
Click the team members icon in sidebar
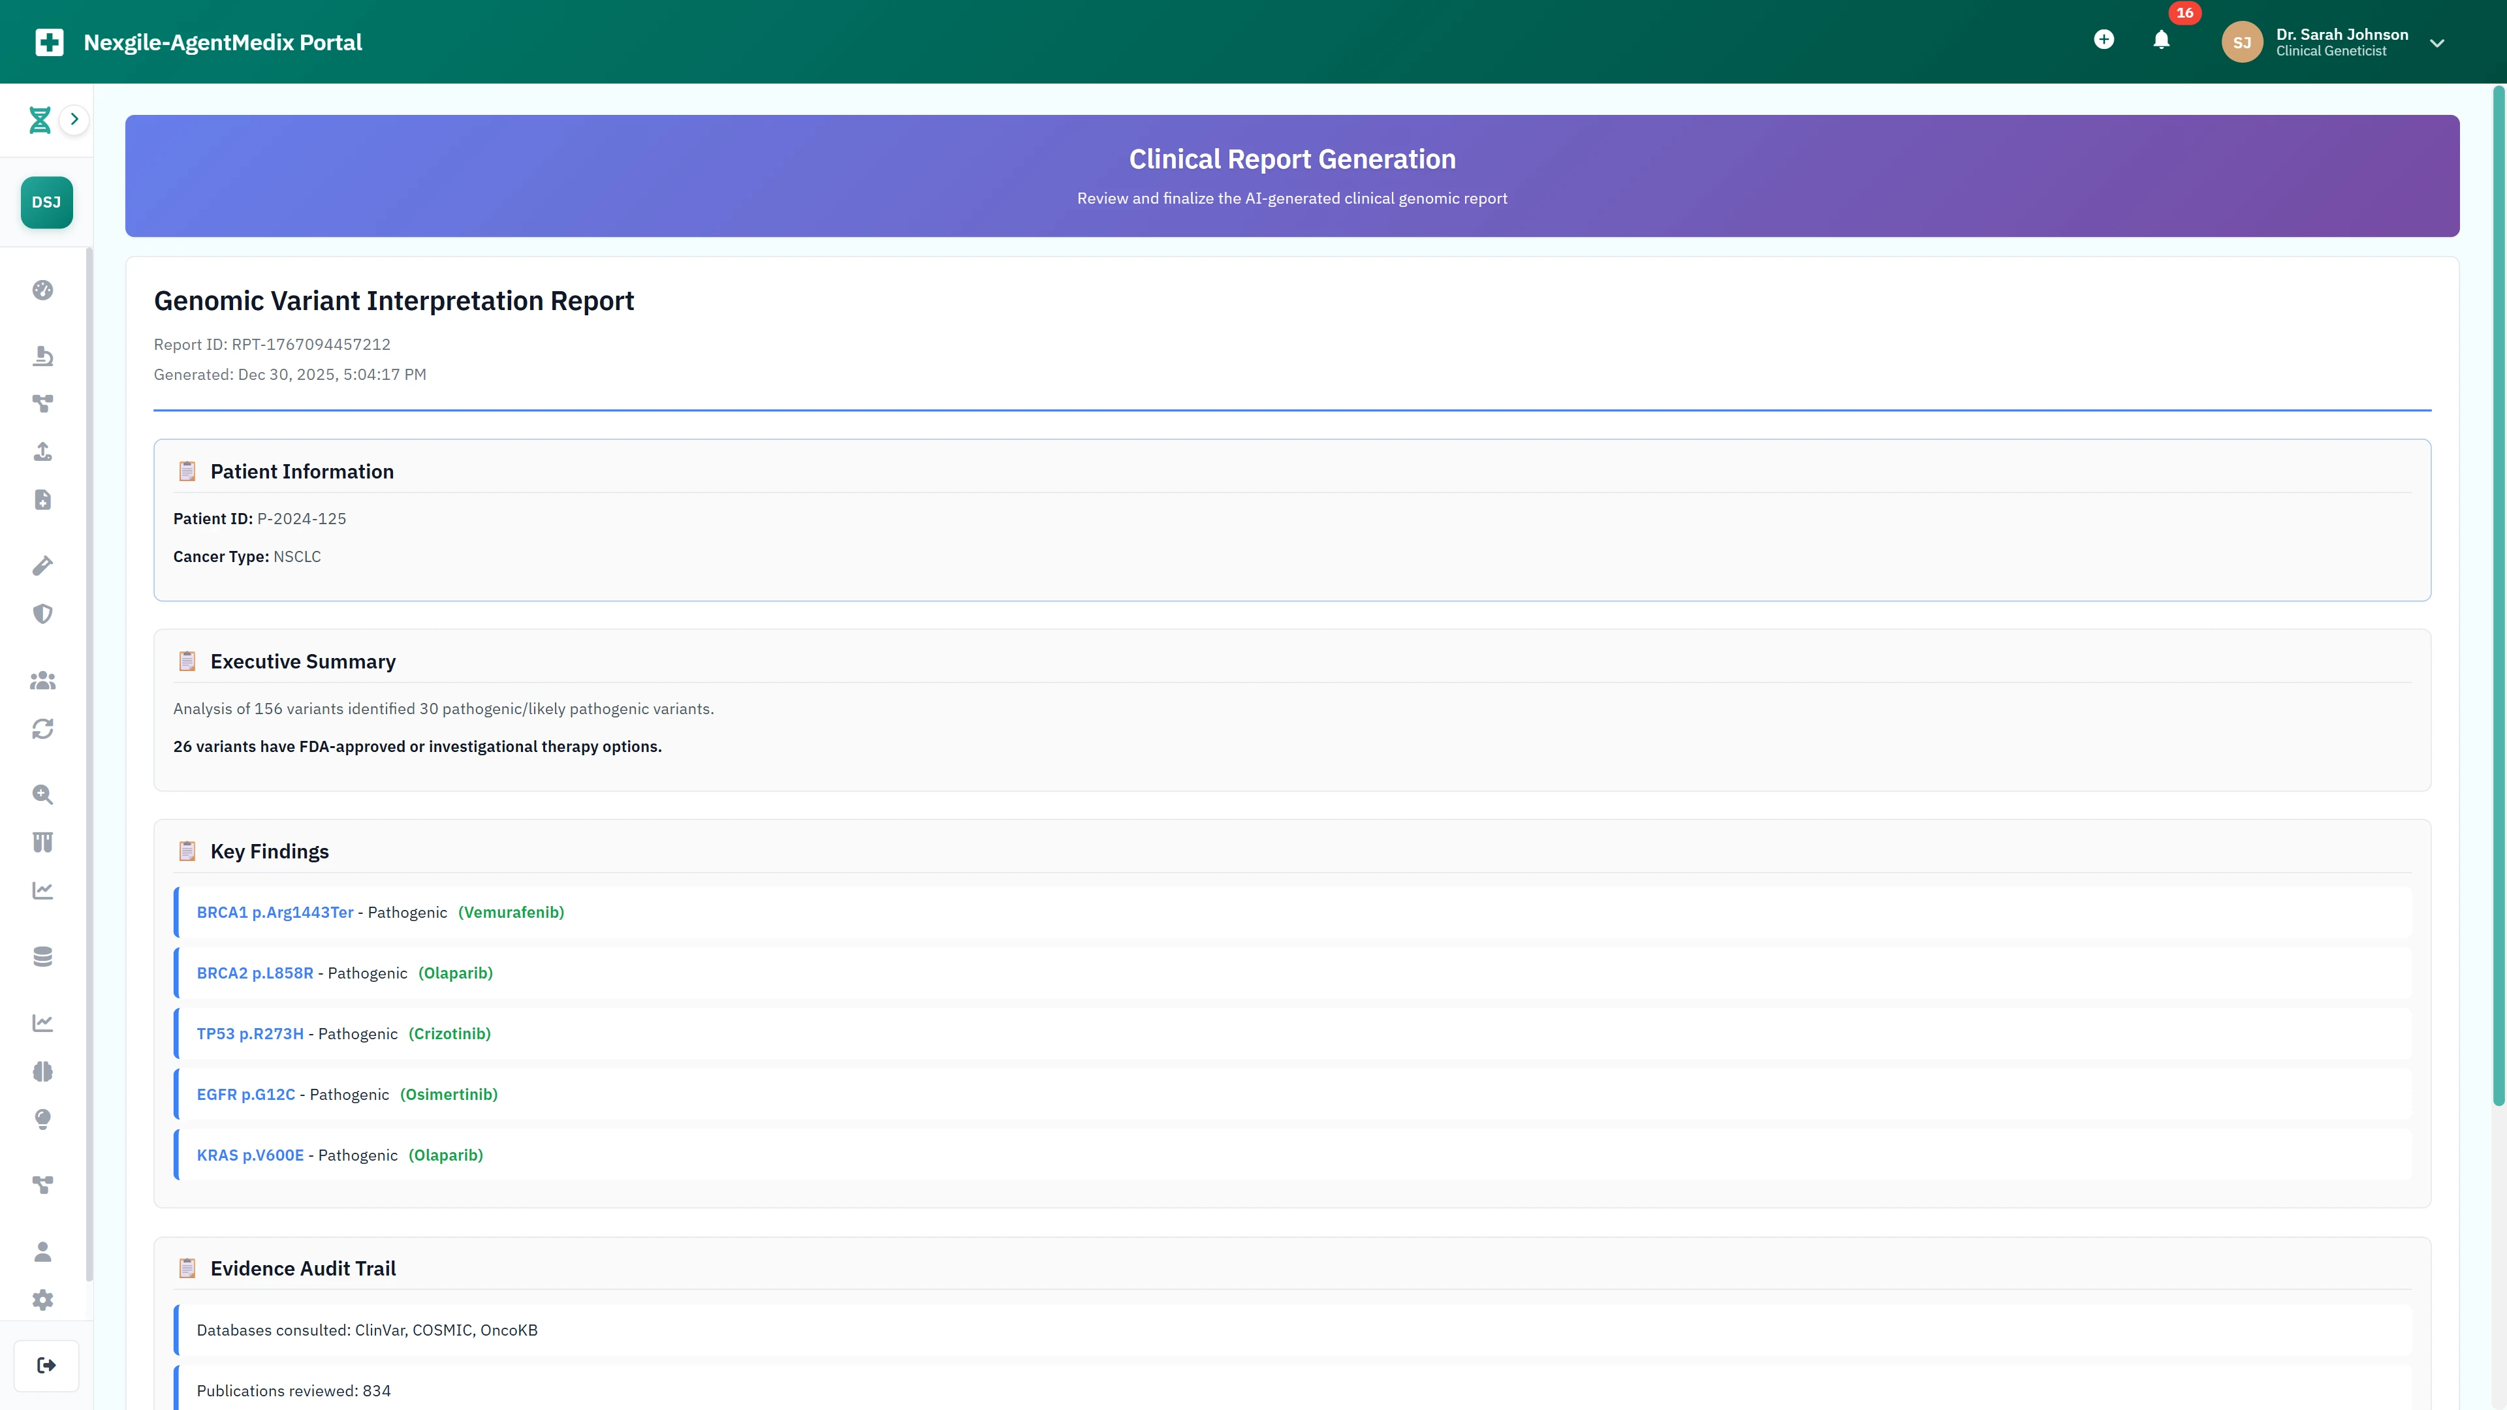[x=43, y=681]
